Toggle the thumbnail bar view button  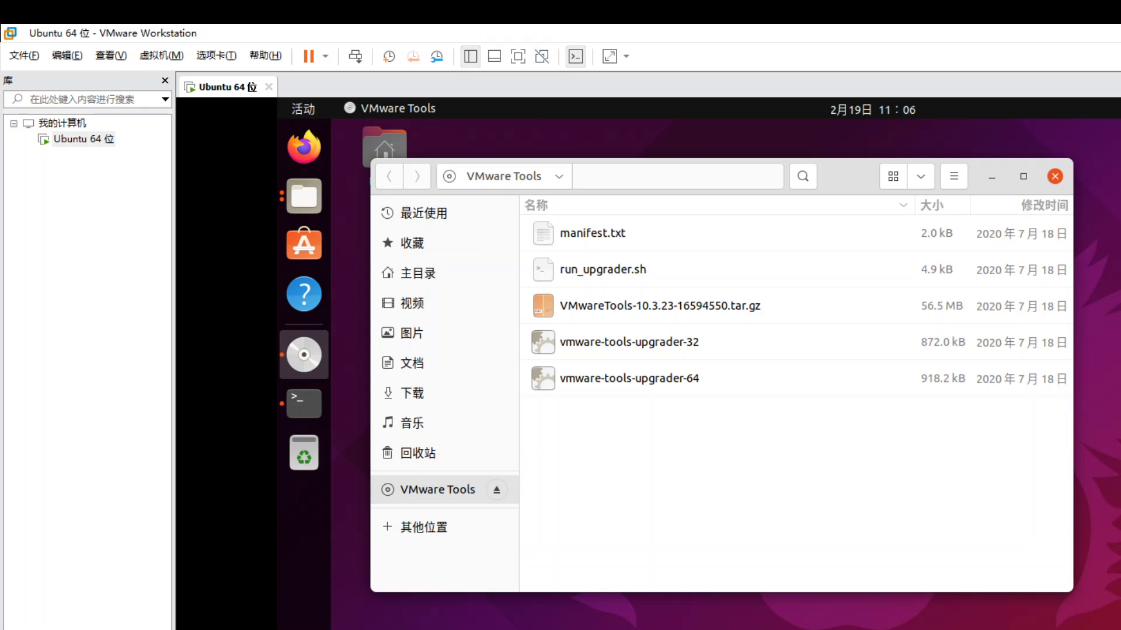(x=494, y=57)
